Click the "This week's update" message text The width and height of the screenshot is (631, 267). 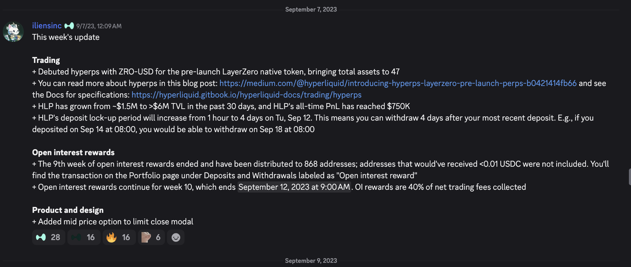tap(66, 37)
